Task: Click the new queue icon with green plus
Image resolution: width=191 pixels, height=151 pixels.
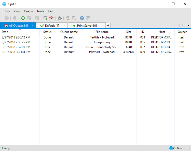Action: (45, 18)
